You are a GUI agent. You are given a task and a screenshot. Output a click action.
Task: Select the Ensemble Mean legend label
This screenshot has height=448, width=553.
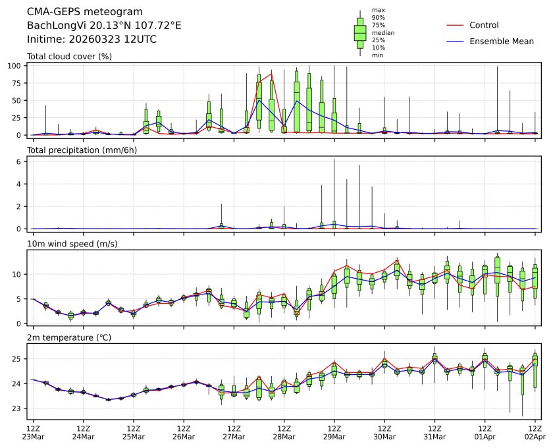501,41
